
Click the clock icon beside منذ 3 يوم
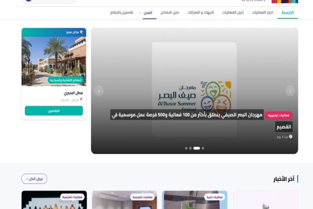click(x=291, y=137)
